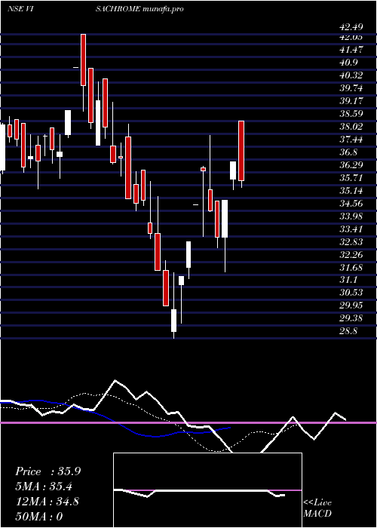Click the 32.26 price axis label
This screenshot has width=377, height=528.
pos(351,255)
